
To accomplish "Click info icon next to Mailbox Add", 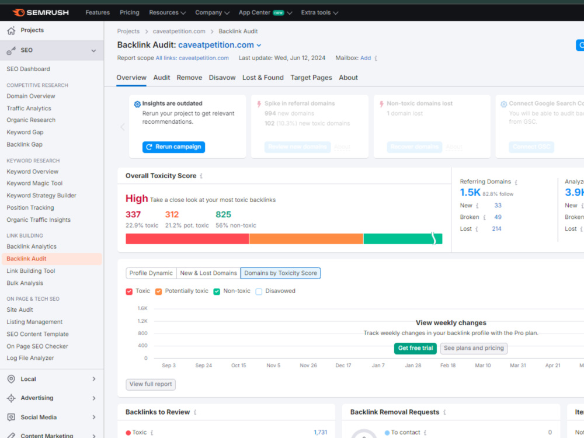I will 376,58.
